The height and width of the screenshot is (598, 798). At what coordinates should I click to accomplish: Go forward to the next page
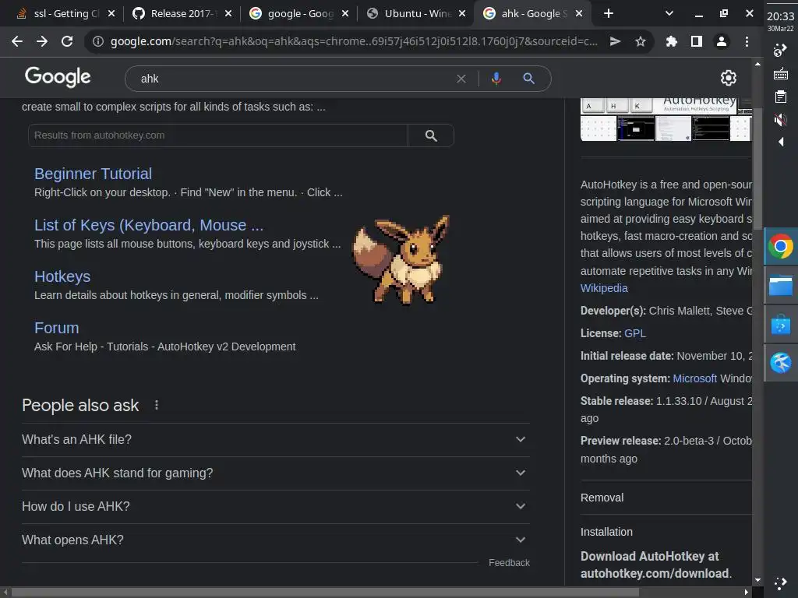(42, 41)
